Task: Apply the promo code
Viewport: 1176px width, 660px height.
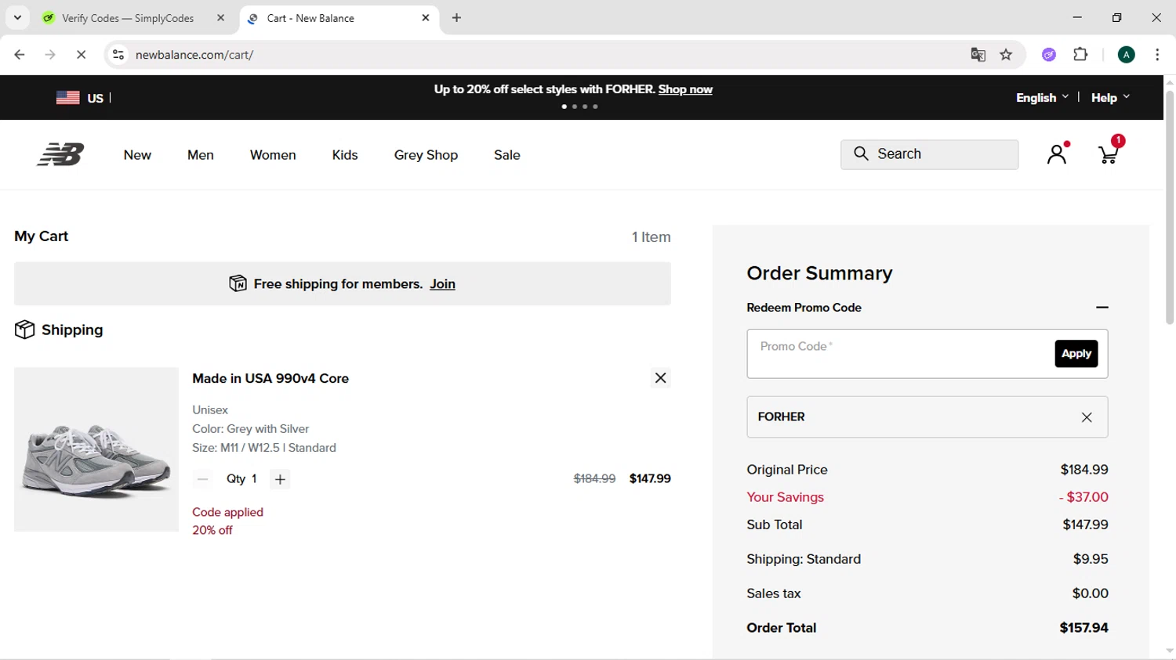Action: (1076, 354)
